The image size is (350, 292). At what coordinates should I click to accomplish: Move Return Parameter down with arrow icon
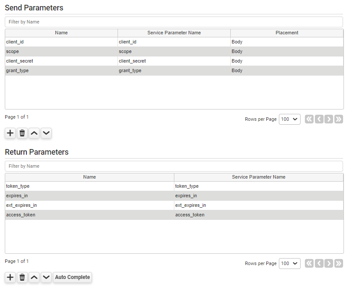click(x=46, y=277)
